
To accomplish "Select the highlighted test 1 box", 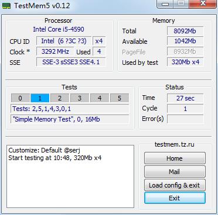I will coord(40,98).
